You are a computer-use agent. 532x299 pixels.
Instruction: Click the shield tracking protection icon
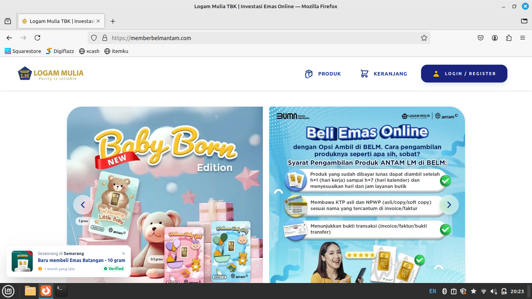pyautogui.click(x=94, y=38)
